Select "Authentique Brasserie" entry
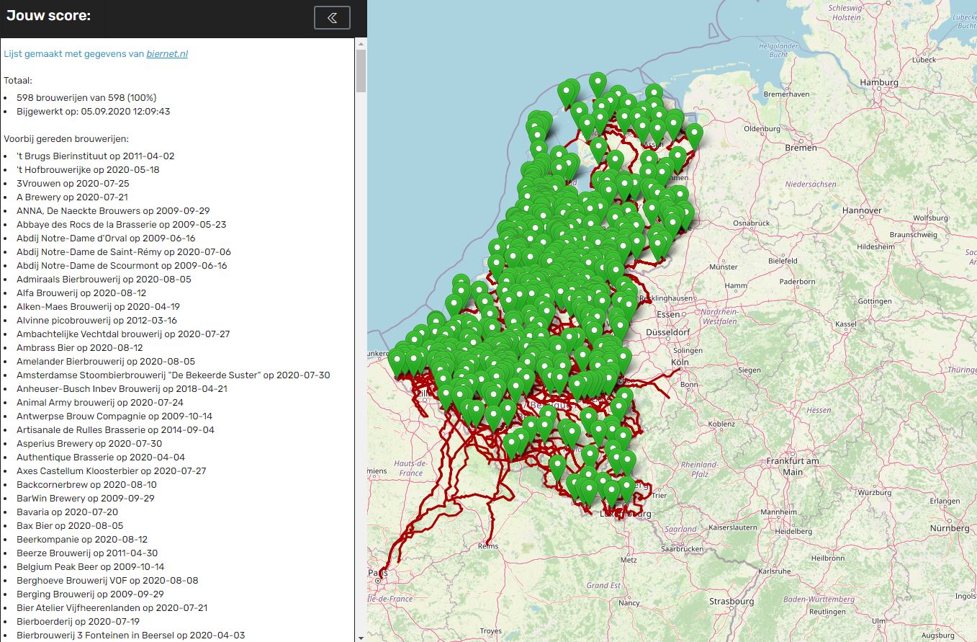The width and height of the screenshot is (977, 642). [x=101, y=458]
